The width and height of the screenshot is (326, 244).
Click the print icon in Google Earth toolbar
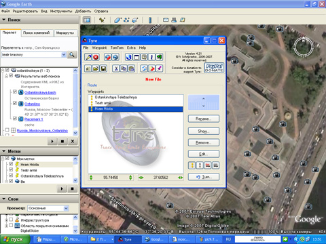(174, 20)
